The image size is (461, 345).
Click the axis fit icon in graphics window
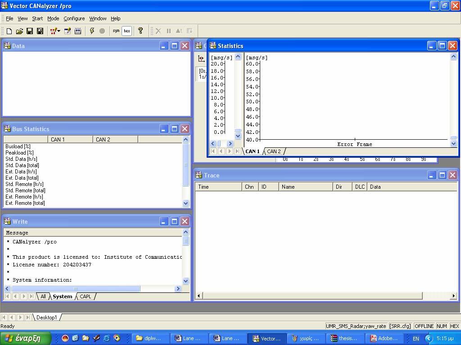201,59
